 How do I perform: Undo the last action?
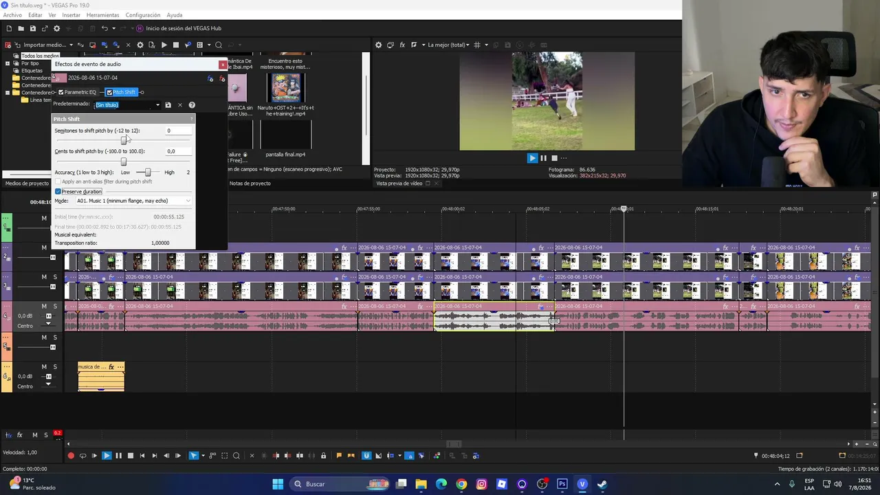(104, 28)
